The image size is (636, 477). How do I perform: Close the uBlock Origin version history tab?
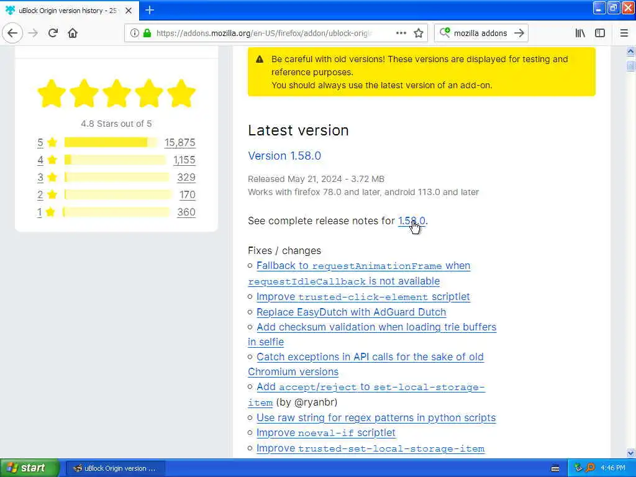tap(129, 11)
